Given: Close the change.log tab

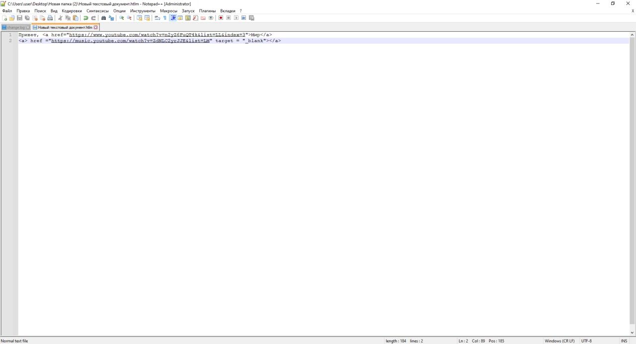Looking at the screenshot, I should (28, 27).
